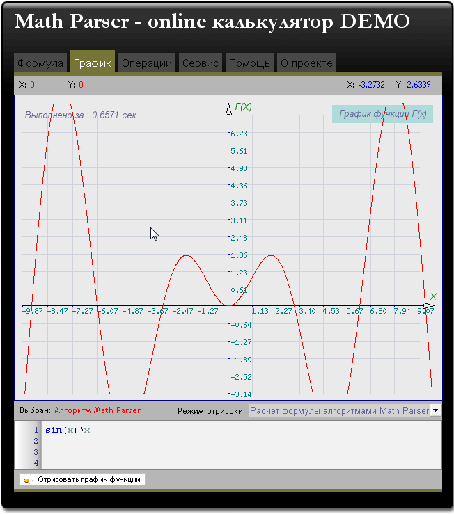Open the rendering mode dropdown arrow
The height and width of the screenshot is (514, 454).
pyautogui.click(x=436, y=410)
